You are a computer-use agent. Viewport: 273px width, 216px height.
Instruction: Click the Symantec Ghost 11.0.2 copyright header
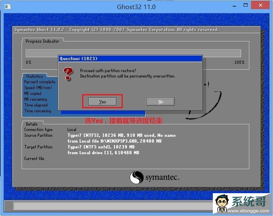click(x=116, y=30)
